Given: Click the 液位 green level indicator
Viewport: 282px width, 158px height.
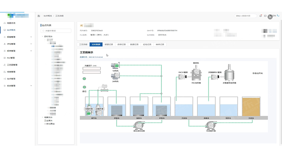Looking at the screenshot, I should [x=84, y=87].
